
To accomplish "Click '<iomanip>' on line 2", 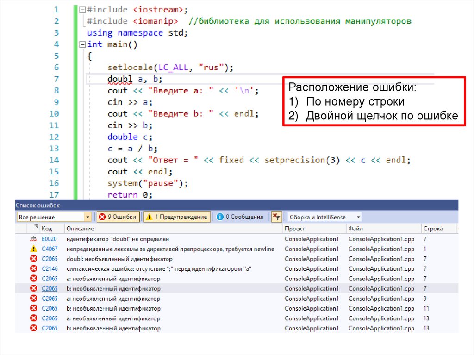I will [156, 21].
